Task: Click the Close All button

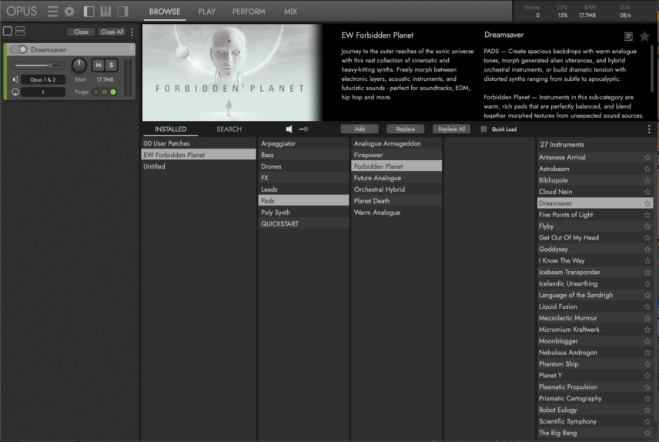Action: [112, 32]
